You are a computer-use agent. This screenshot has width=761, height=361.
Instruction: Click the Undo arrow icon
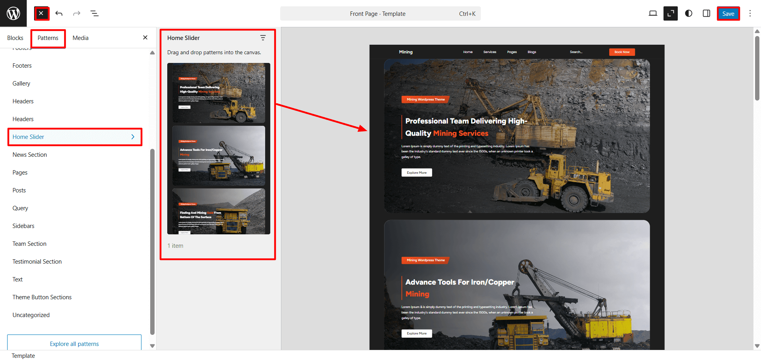tap(59, 13)
